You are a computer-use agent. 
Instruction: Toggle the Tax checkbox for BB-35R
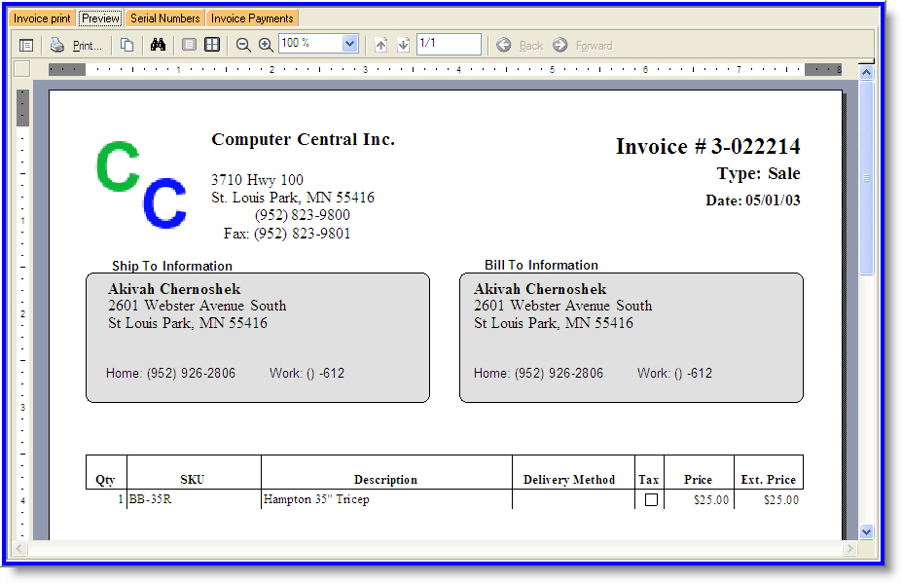[x=651, y=499]
